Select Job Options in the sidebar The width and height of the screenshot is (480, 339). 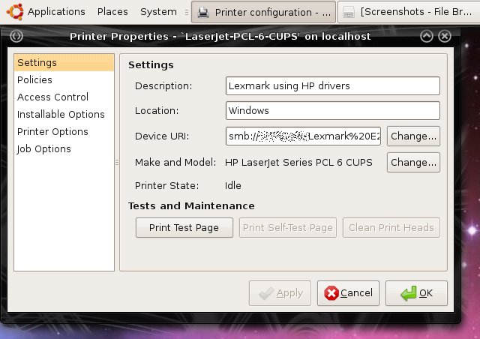(64, 148)
